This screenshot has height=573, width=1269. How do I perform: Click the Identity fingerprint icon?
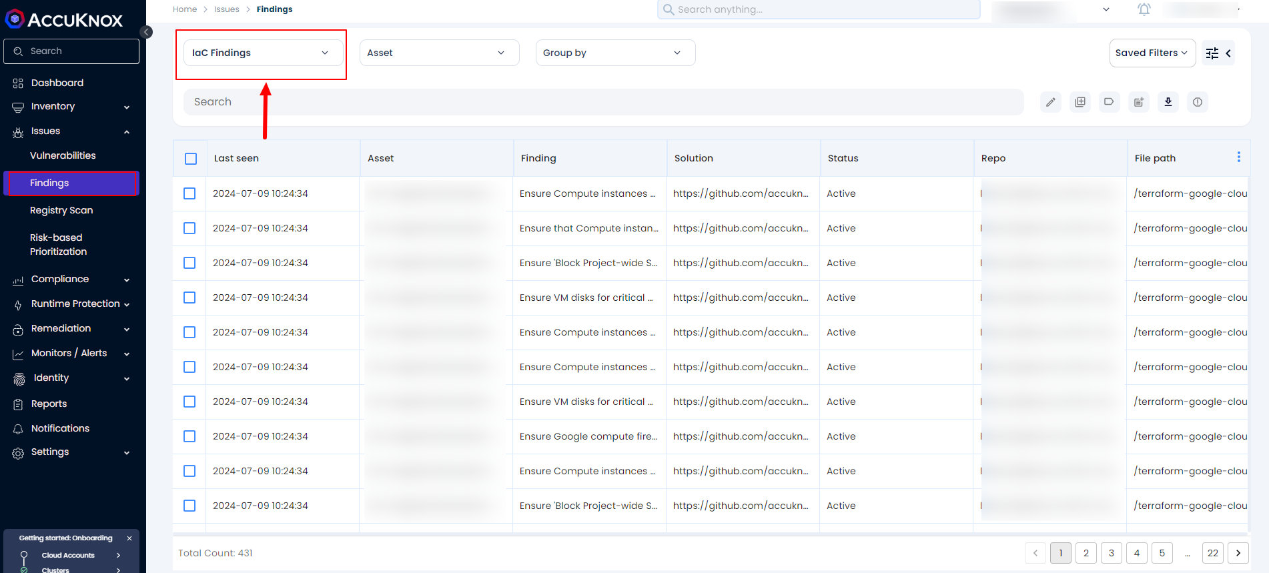[19, 379]
